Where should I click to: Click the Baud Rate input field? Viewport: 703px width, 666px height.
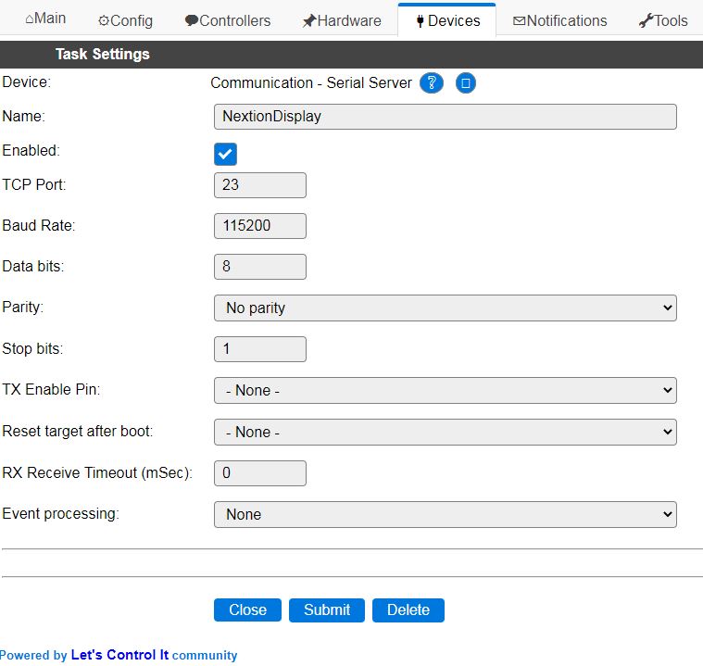tap(259, 225)
